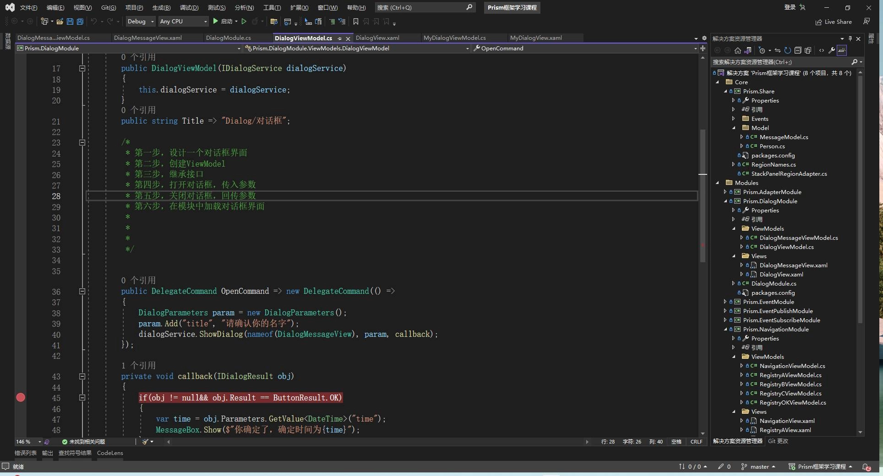Open the master git branch selector
Screen dimensions: 883x476
pos(759,466)
